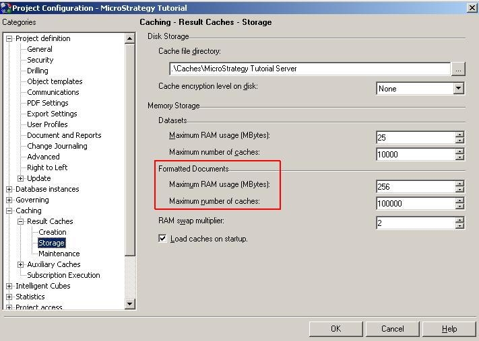Viewport: 479px width, 341px height.
Task: Decrease Datasets maximum number of caches
Action: tap(459, 157)
